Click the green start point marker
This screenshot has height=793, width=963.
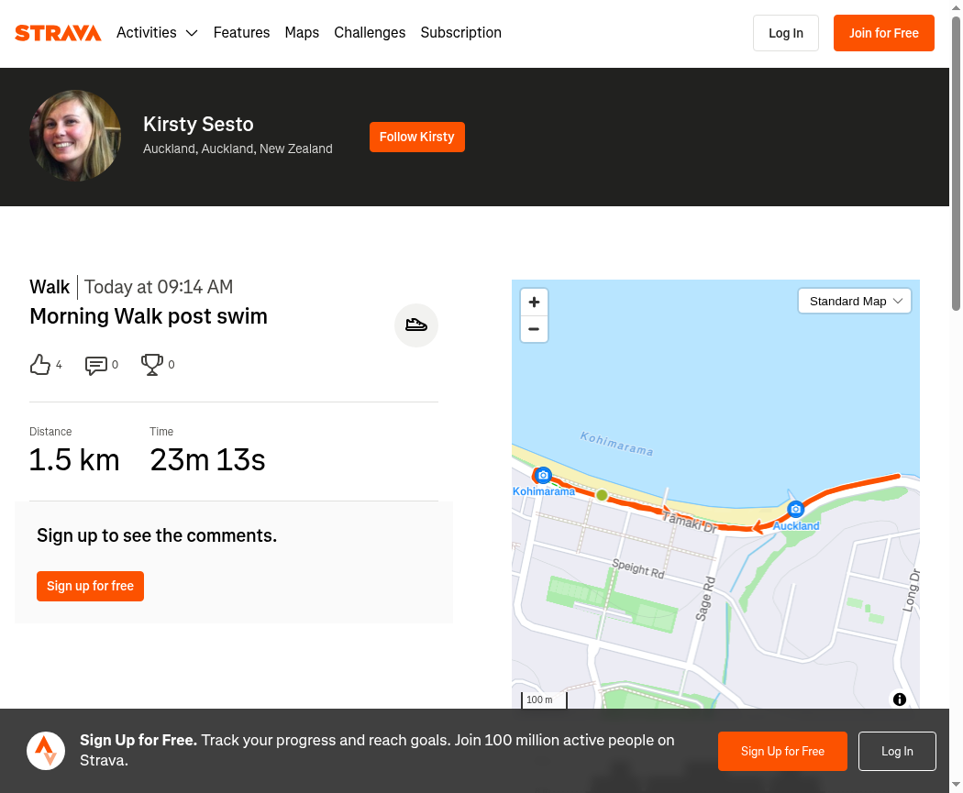coord(602,495)
